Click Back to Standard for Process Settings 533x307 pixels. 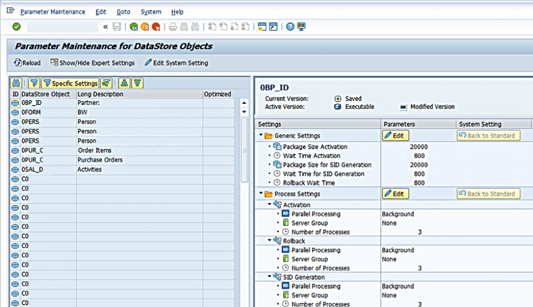[488, 194]
